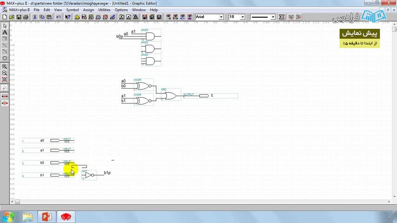The height and width of the screenshot is (223, 397).
Task: Expand the font size 10 dropdown
Action: point(243,17)
